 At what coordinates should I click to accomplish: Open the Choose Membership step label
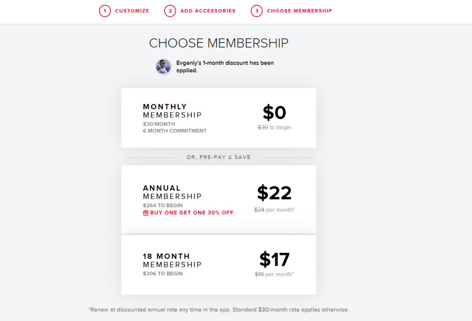(x=300, y=11)
